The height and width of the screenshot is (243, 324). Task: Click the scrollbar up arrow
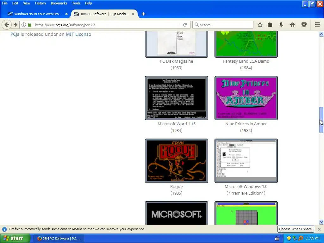[x=321, y=34]
